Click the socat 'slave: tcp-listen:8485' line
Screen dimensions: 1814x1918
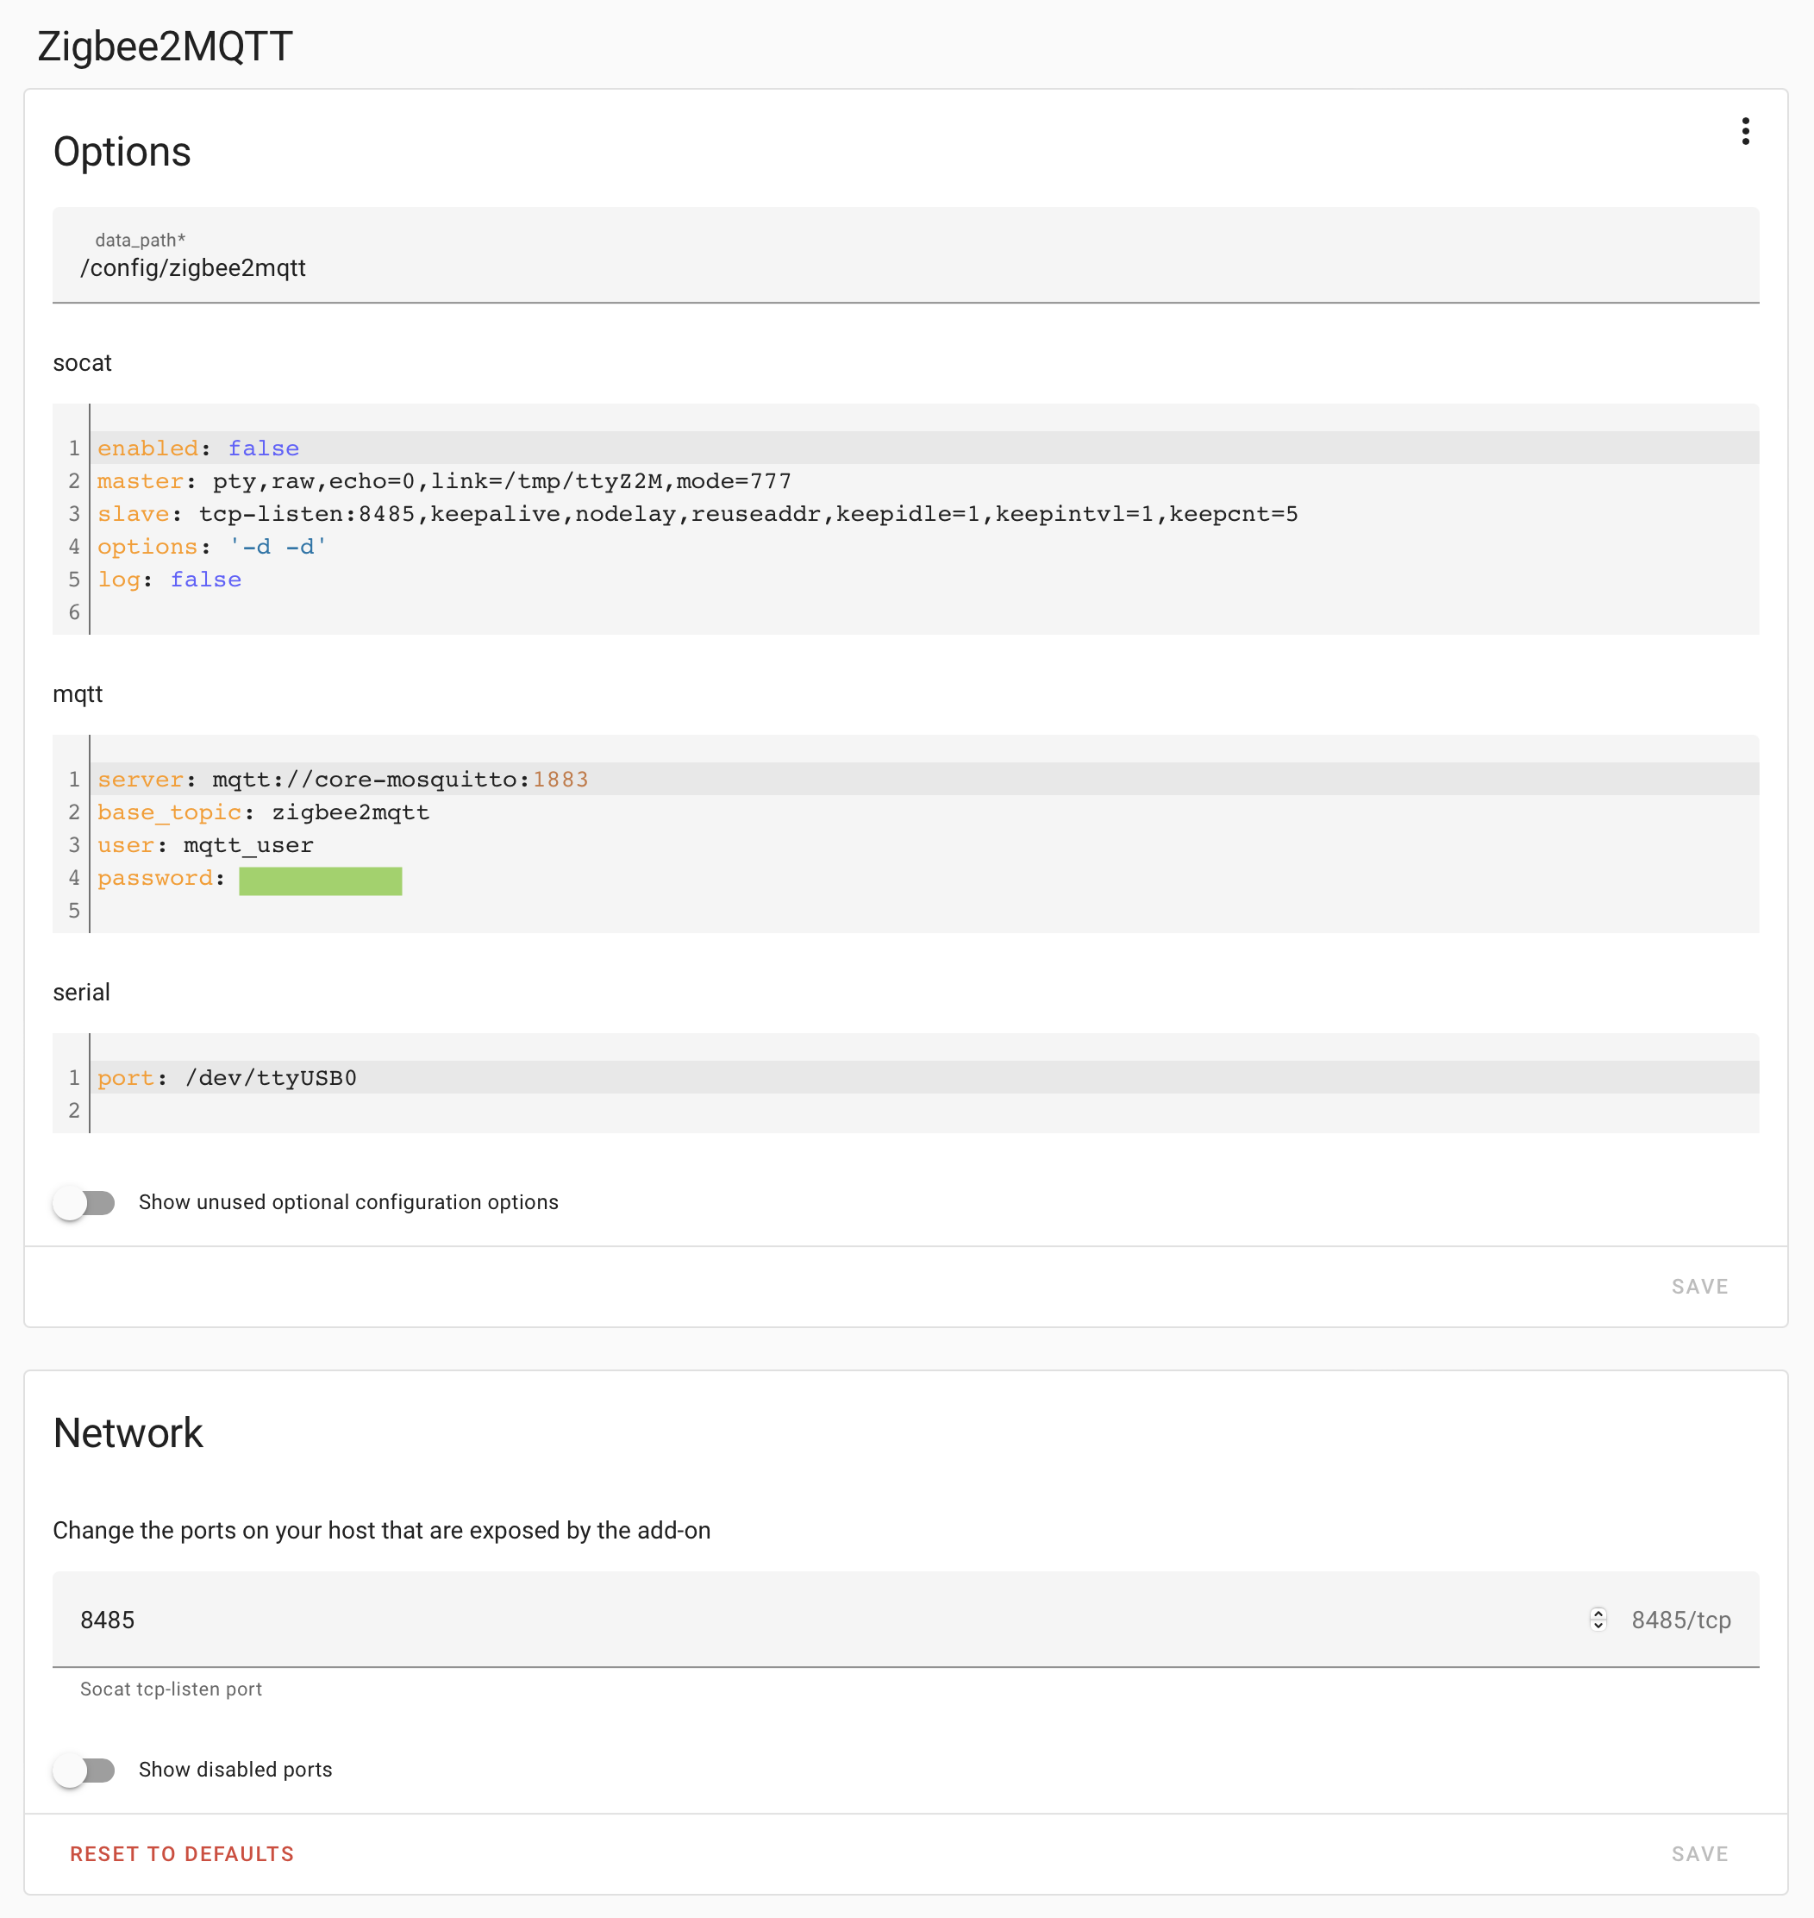click(926, 514)
